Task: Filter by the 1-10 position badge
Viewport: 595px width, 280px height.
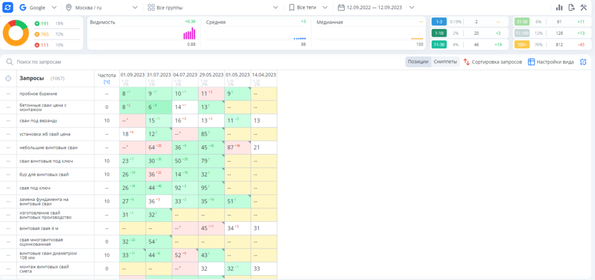Action: click(439, 33)
